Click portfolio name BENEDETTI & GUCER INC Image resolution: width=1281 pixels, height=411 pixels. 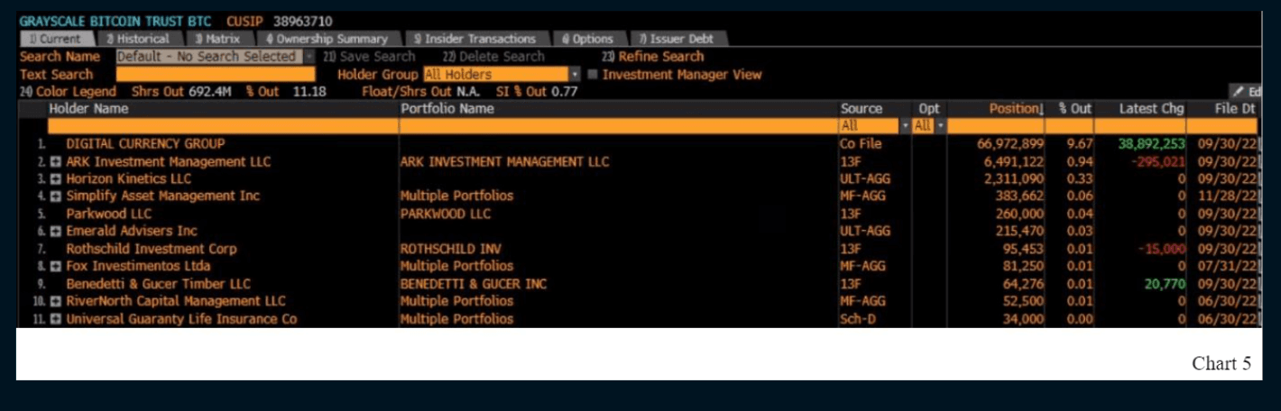coord(473,284)
